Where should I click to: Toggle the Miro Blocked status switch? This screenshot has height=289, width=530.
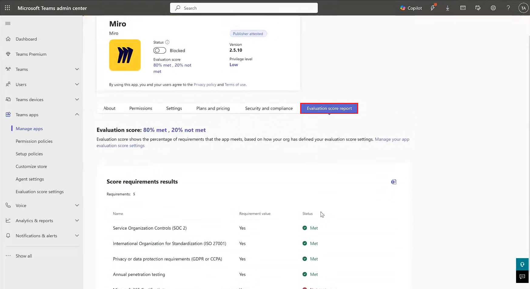tap(160, 51)
